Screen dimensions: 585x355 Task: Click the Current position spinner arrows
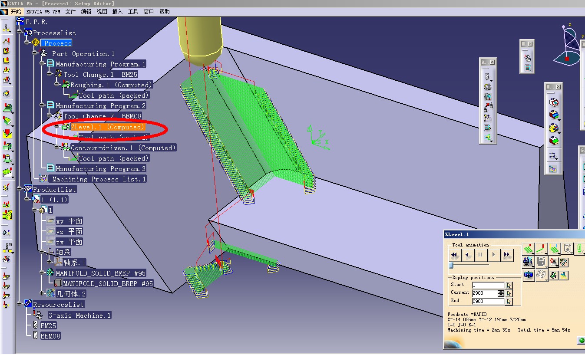pyautogui.click(x=501, y=293)
